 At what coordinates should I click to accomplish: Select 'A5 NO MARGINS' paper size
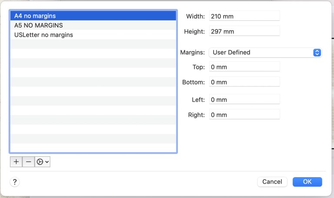point(93,25)
